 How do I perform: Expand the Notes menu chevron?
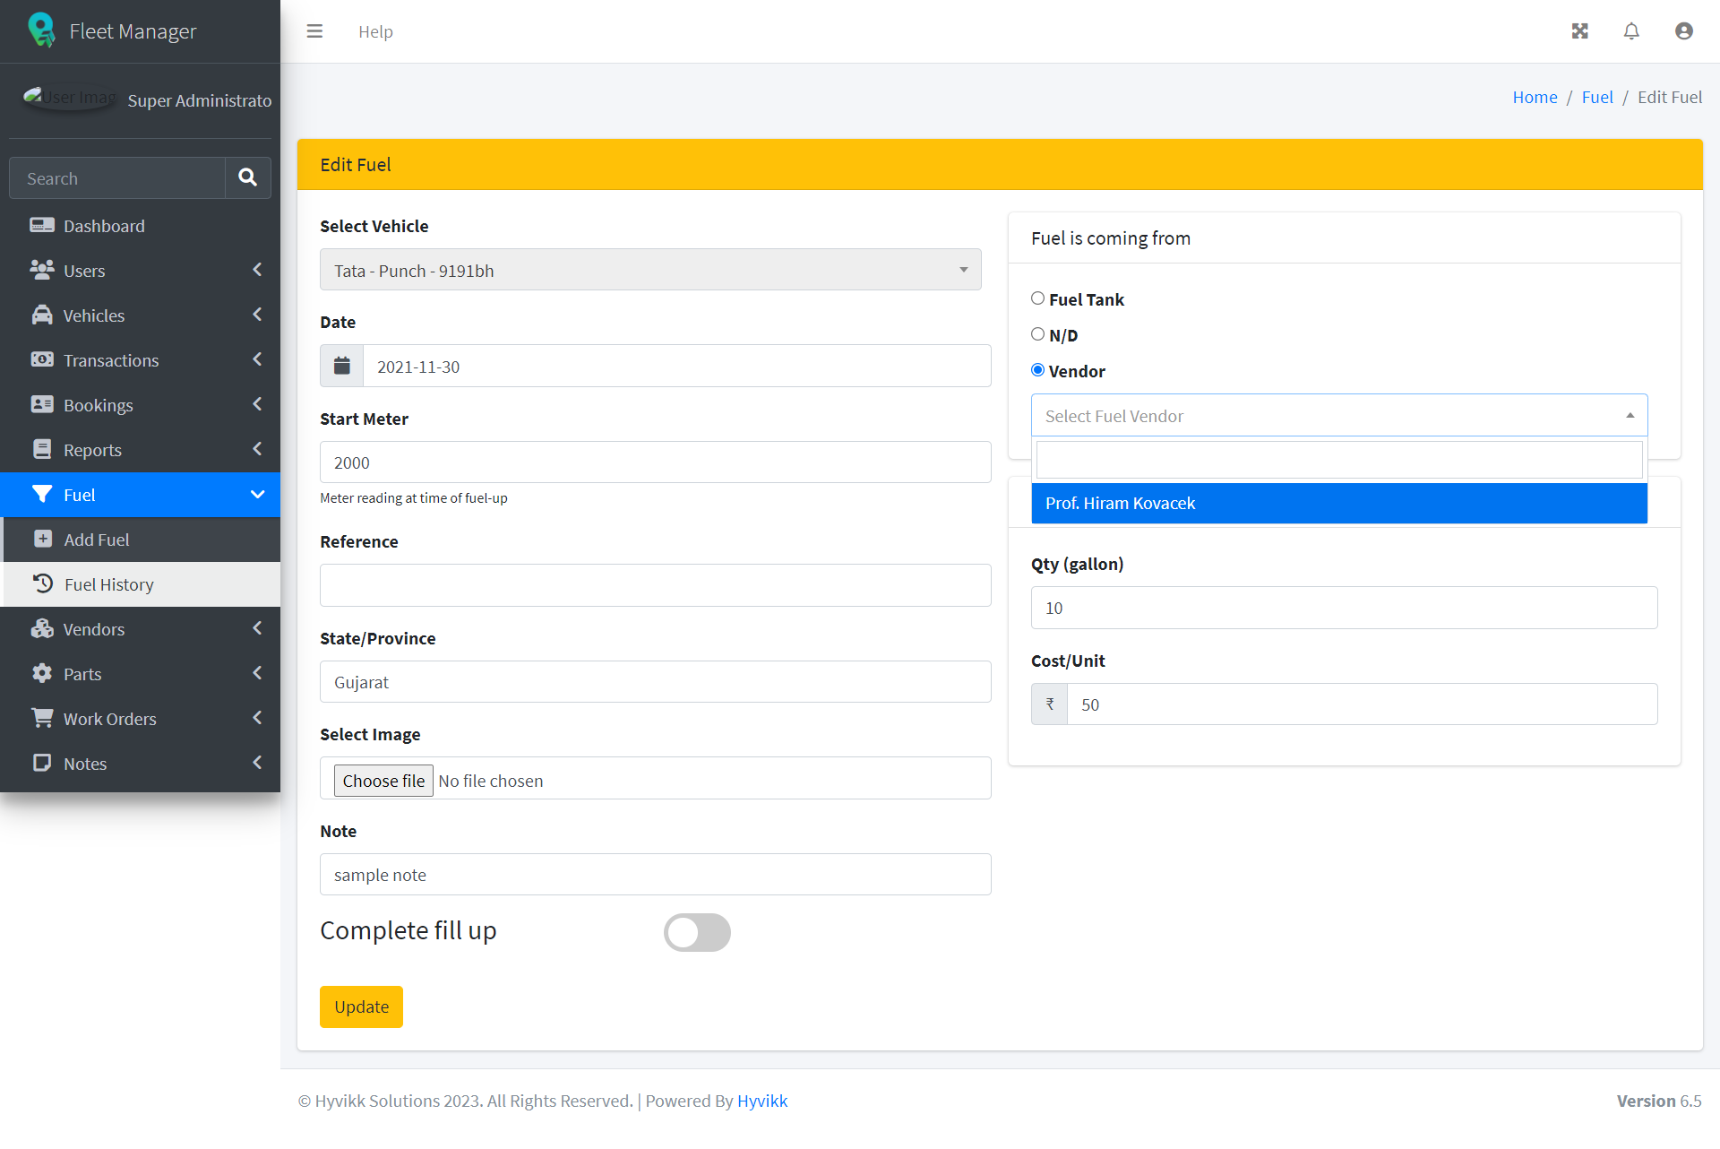click(x=257, y=763)
